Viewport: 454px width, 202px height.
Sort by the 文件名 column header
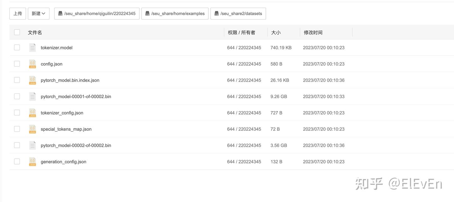(x=35, y=33)
